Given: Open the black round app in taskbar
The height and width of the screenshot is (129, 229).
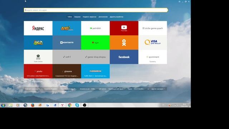Looking at the screenshot, I should (x=84, y=105).
